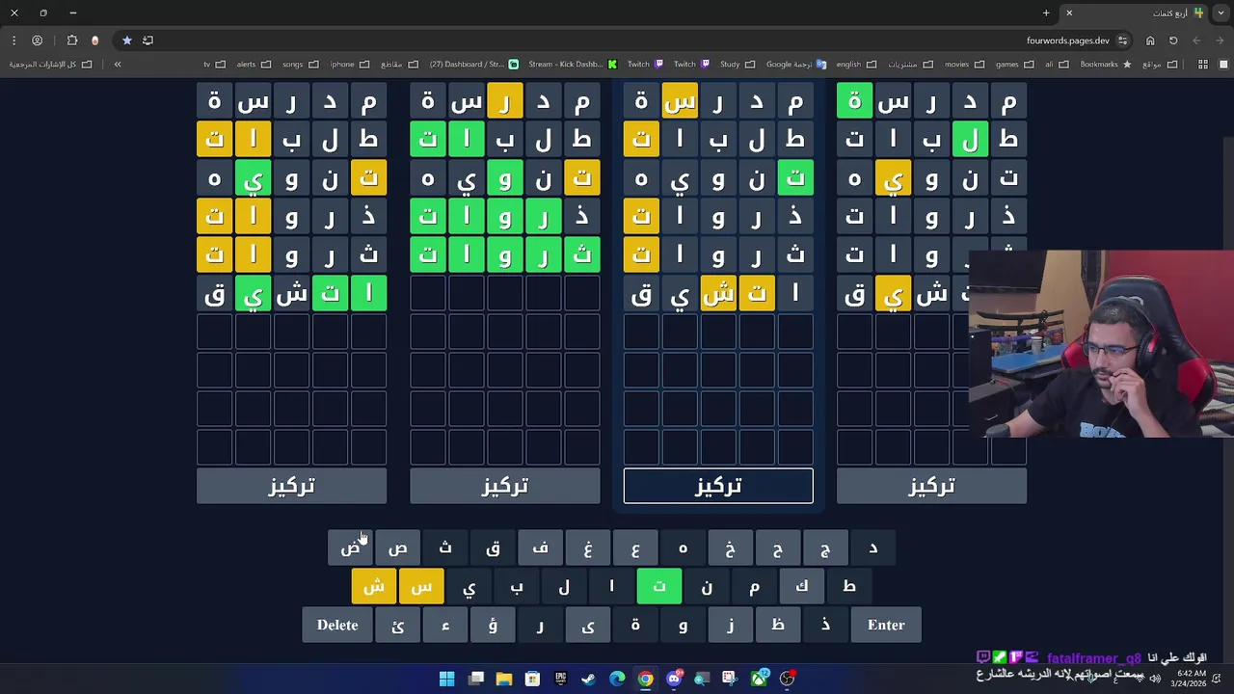The image size is (1234, 694).
Task: Open the Chrome three-dot menu
Action: point(13,40)
